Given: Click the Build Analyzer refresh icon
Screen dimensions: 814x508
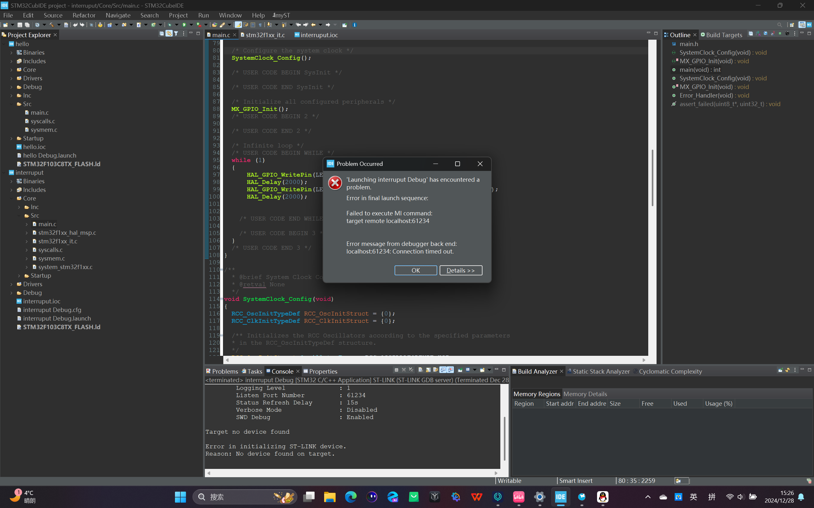Looking at the screenshot, I should tap(788, 370).
